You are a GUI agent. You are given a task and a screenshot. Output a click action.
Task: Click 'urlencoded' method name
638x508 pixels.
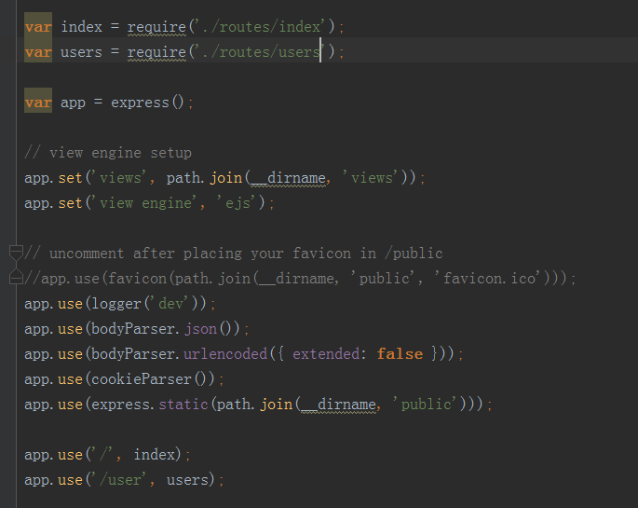coord(225,353)
